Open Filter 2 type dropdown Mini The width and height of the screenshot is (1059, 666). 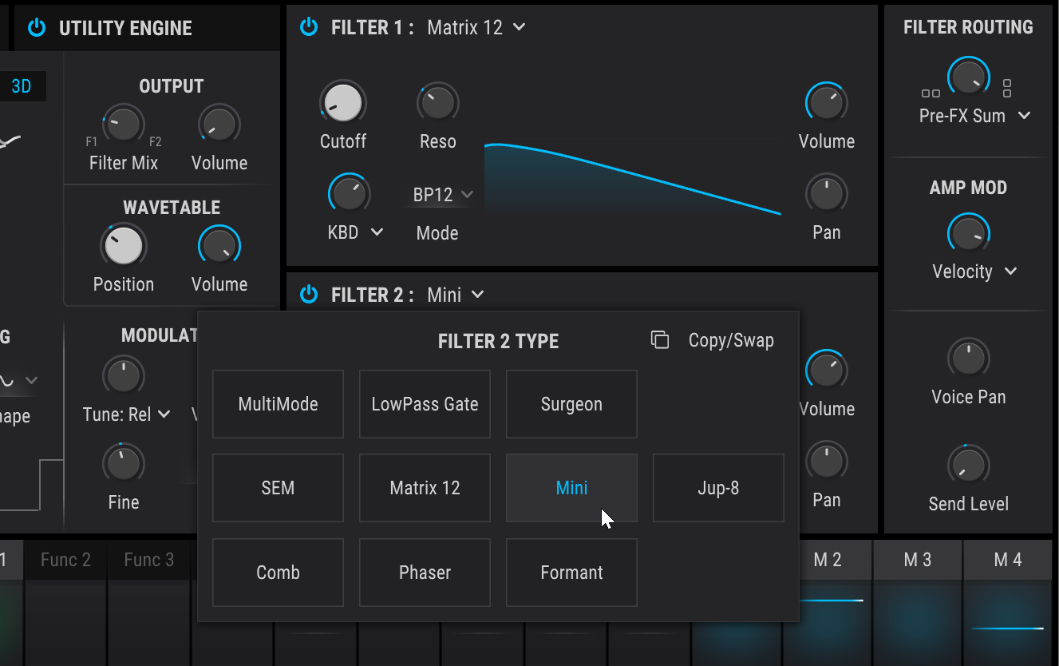pos(456,295)
